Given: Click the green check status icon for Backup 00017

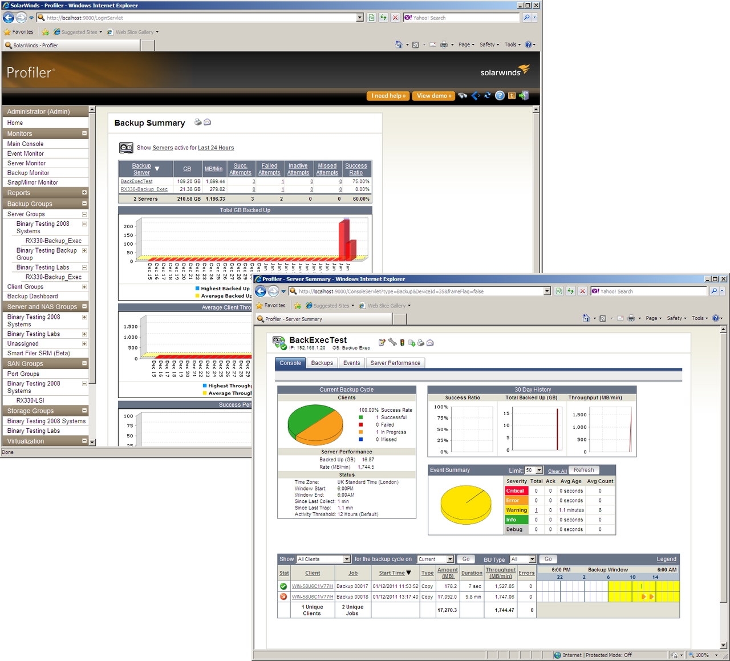Looking at the screenshot, I should click(283, 586).
